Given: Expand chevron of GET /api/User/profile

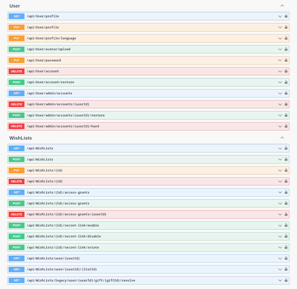Looking at the screenshot, I should [280, 16].
